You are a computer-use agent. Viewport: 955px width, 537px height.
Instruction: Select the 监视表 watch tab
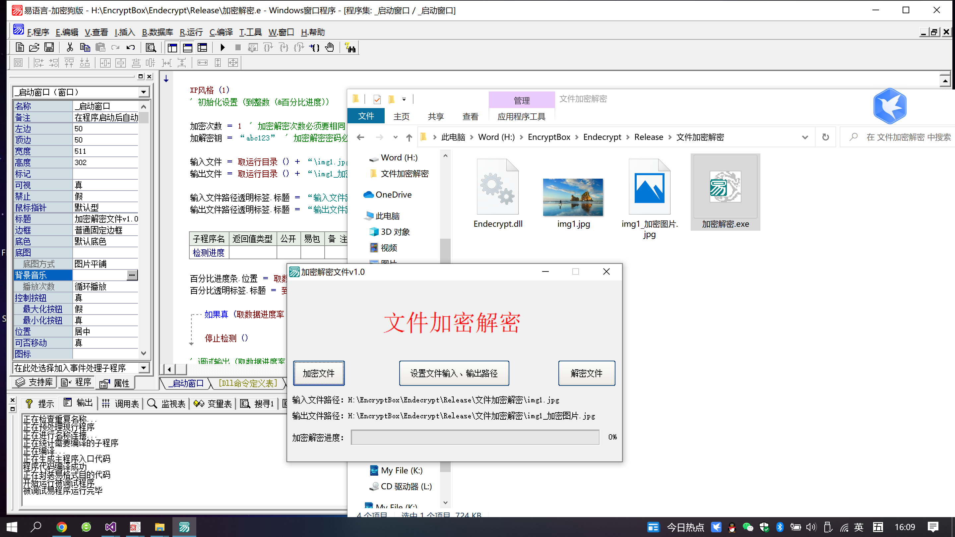tap(166, 403)
